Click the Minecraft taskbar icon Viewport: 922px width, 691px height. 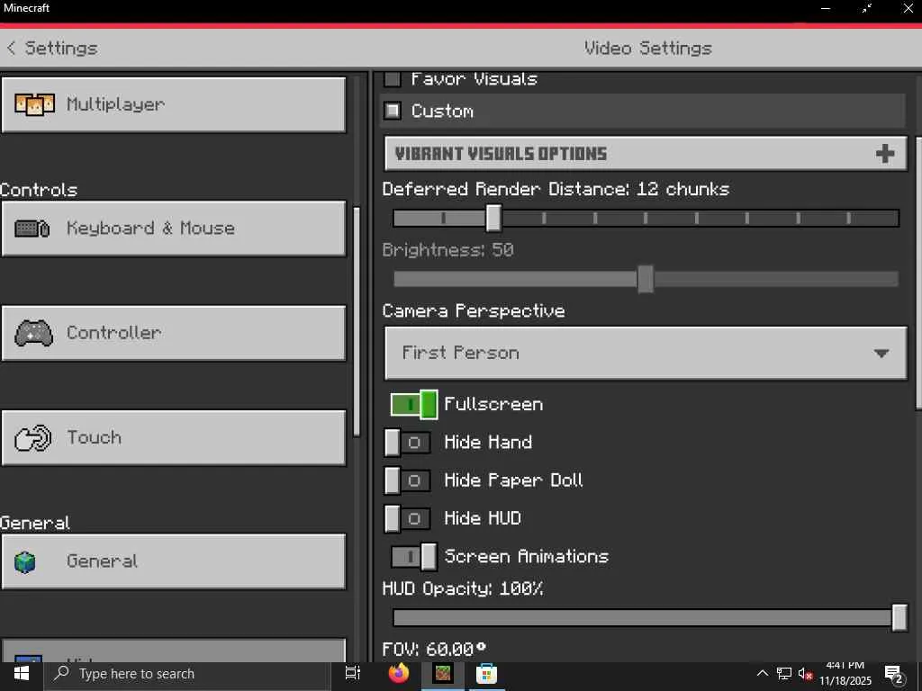tap(443, 673)
